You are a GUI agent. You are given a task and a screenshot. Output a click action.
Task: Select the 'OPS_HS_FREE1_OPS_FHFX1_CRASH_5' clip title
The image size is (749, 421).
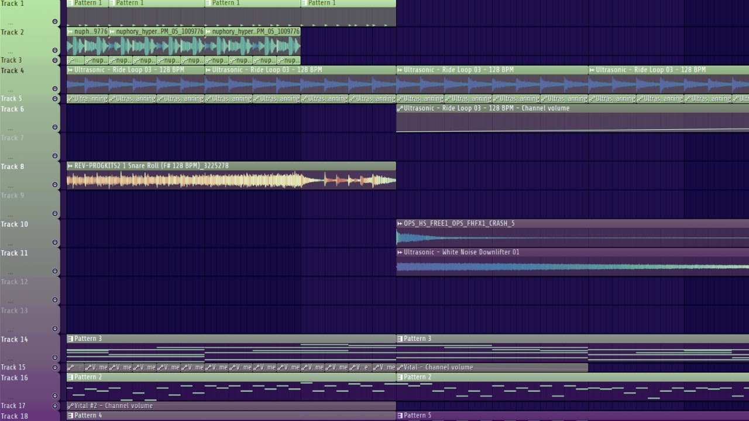click(x=459, y=223)
